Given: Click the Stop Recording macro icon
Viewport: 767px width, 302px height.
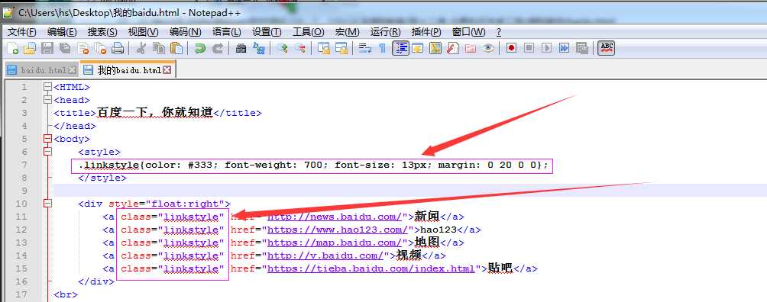Looking at the screenshot, I should [529, 48].
